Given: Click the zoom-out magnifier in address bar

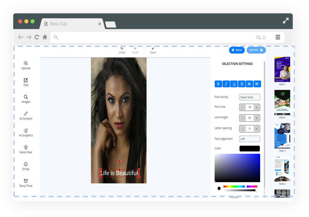Looking at the screenshot, I should [x=258, y=37].
